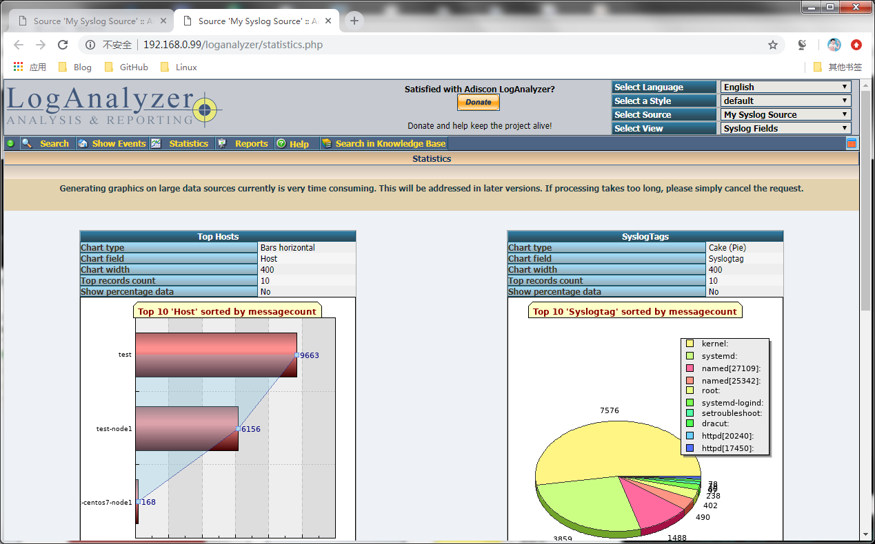Click the 'Cake (Pie)' chart type value
Screen dimensions: 875x544
click(727, 247)
